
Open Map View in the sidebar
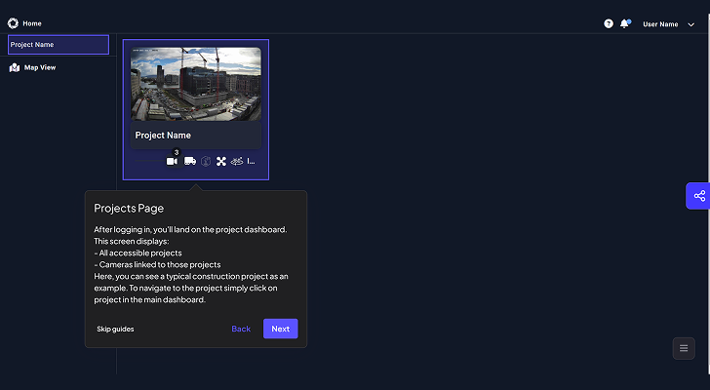[40, 67]
